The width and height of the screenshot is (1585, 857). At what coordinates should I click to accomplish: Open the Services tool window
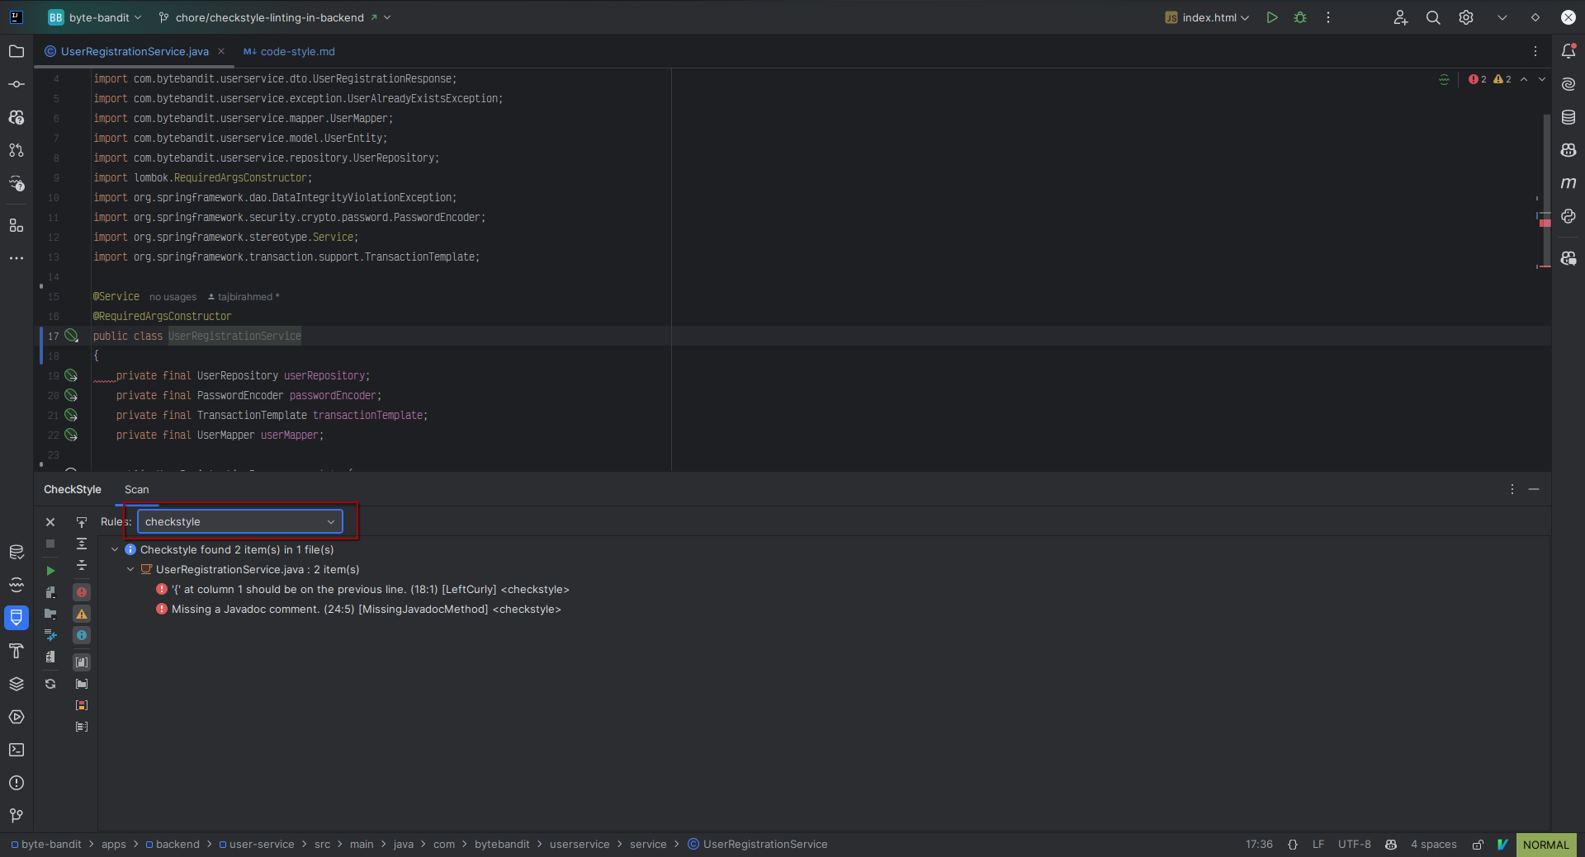[17, 717]
